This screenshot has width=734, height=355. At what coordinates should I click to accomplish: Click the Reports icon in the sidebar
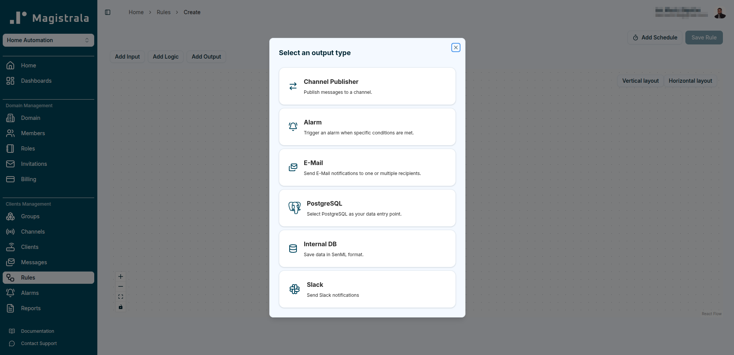(x=11, y=308)
